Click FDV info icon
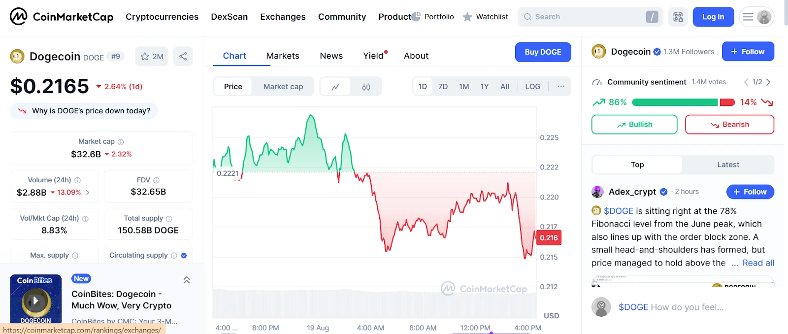 tap(157, 180)
